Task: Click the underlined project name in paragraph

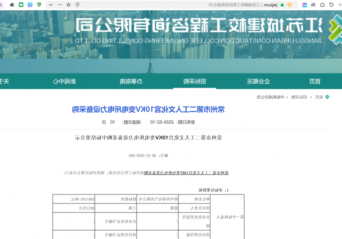Action: pos(186,173)
